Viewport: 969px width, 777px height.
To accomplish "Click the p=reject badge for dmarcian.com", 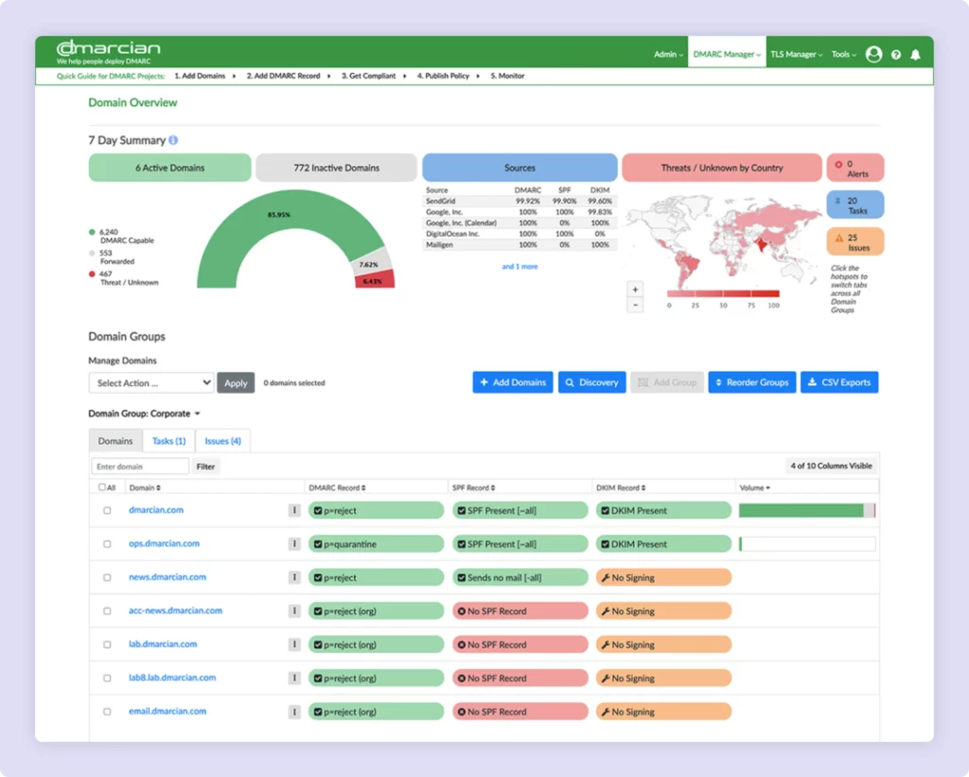I will coord(376,510).
